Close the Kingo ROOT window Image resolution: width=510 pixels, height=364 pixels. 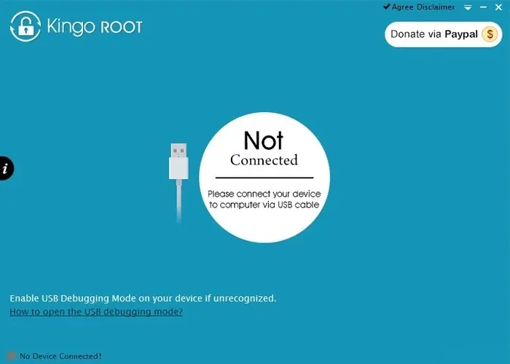(x=498, y=7)
